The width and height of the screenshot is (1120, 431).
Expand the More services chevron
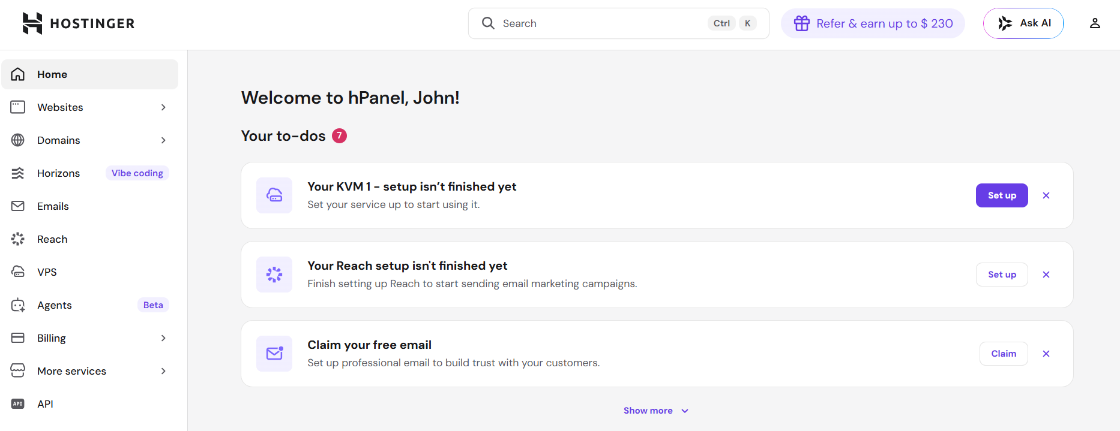tap(163, 371)
